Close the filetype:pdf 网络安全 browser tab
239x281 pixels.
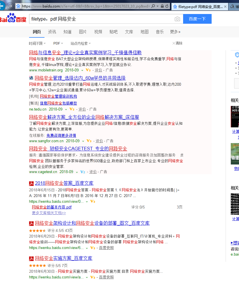click(x=225, y=7)
